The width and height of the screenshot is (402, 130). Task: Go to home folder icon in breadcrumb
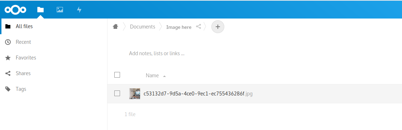point(115,26)
